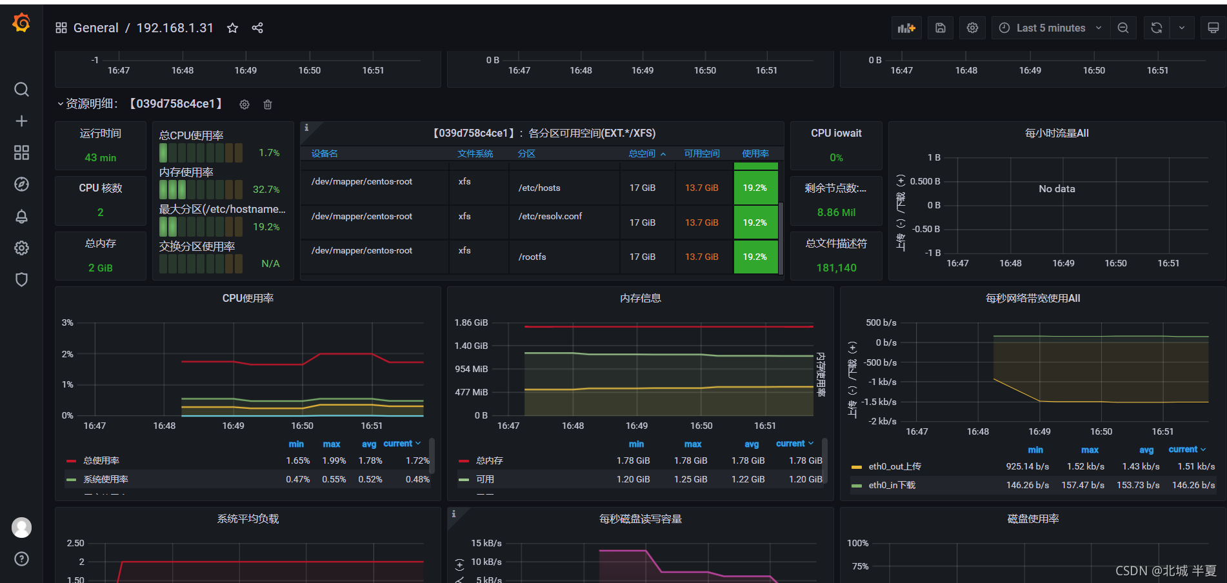Sort table by 总空间 column header
Screen dimensions: 1227x583
pyautogui.click(x=647, y=153)
